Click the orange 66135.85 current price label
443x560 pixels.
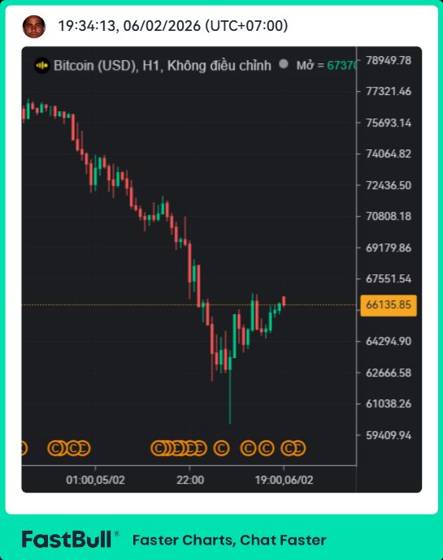click(389, 305)
